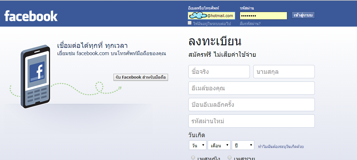
Task: Tick the 'ให้ฉันอยู่ในระบบต่อไป' checkbox
Action: pyautogui.click(x=189, y=23)
